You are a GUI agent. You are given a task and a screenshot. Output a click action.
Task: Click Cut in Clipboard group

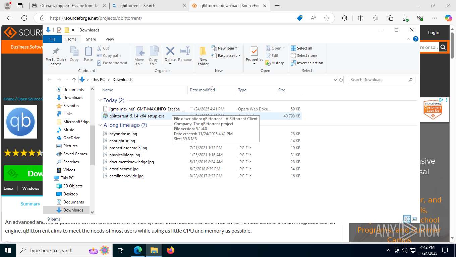click(x=103, y=48)
